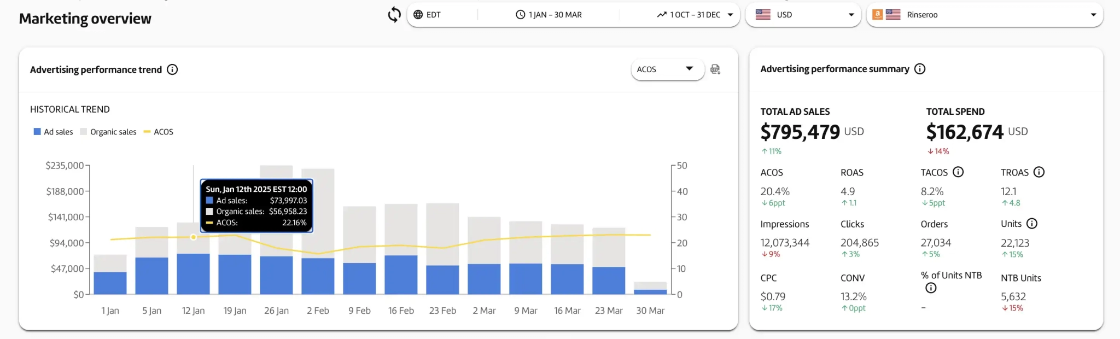The width and height of the screenshot is (1120, 339).
Task: Click the EDT timezone selector
Action: point(427,15)
